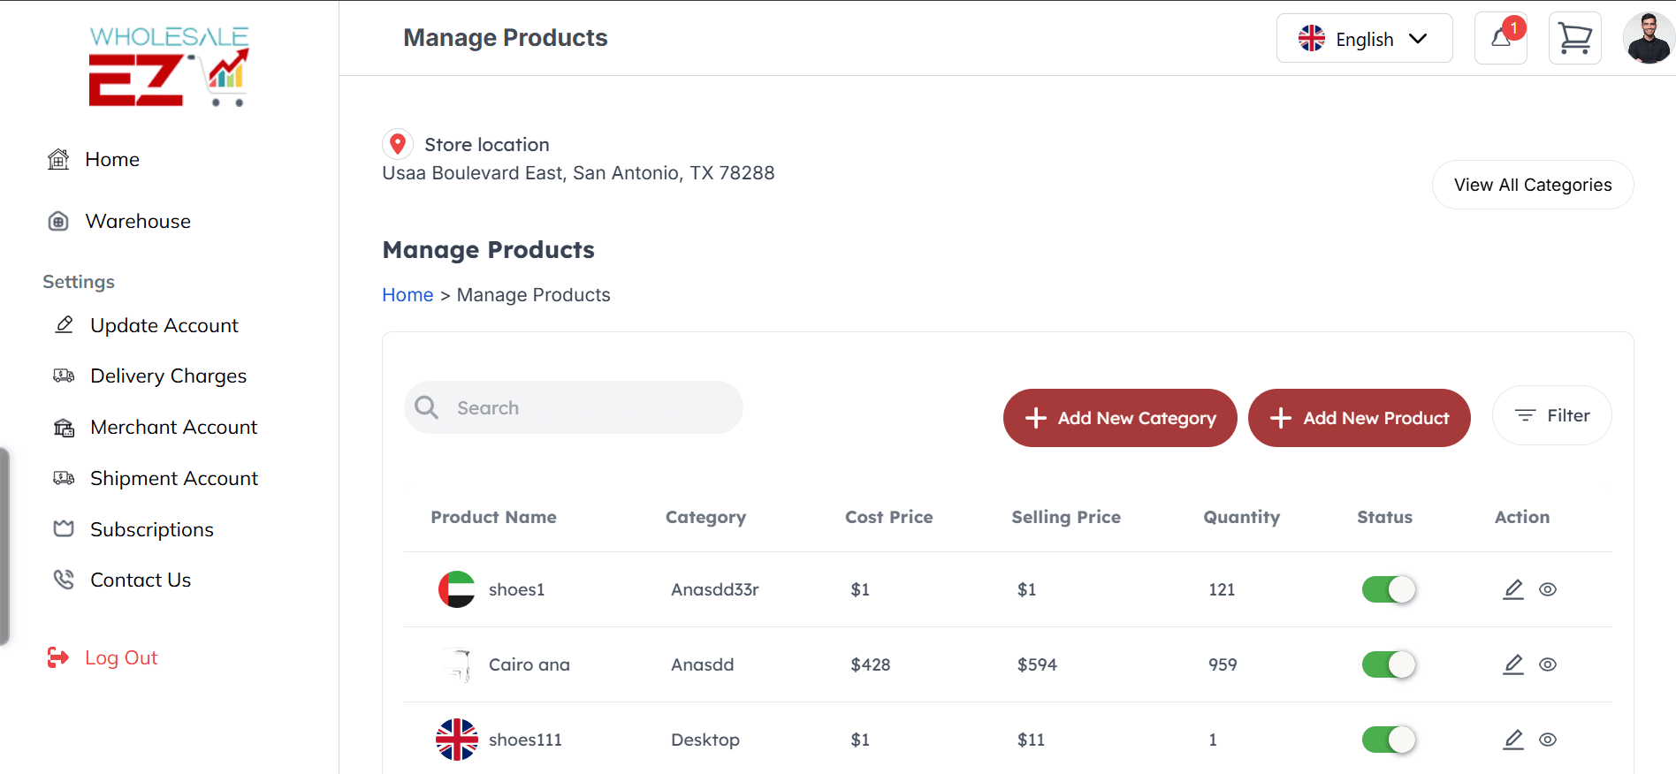Open the Filter options
The image size is (1676, 774).
pos(1551,415)
